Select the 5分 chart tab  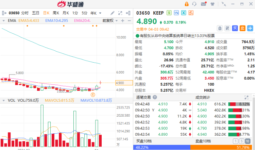click(85, 13)
